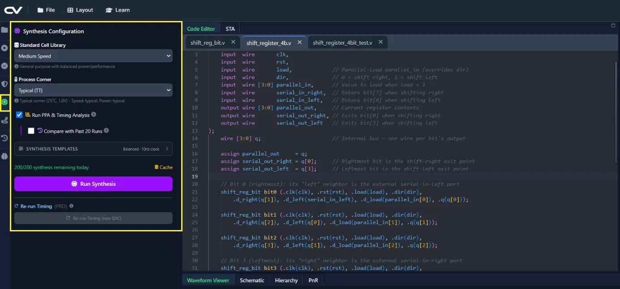Open the history clock icon in sidebar

(4, 138)
